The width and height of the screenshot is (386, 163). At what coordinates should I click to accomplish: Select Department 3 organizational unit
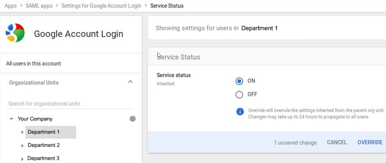pyautogui.click(x=43, y=158)
